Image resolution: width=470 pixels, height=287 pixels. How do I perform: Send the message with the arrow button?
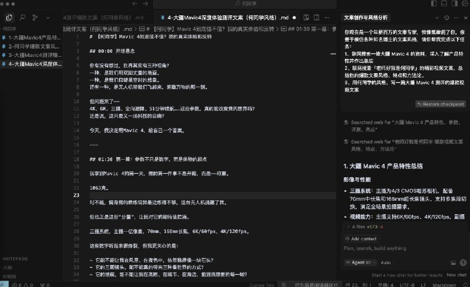462,262
